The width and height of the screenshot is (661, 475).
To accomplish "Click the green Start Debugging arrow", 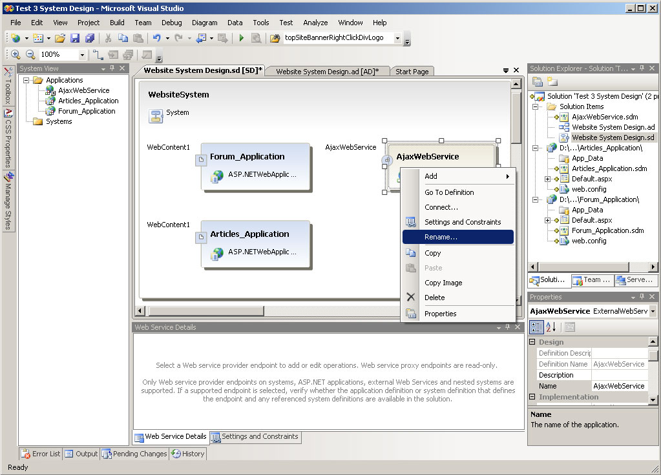I will pyautogui.click(x=242, y=38).
